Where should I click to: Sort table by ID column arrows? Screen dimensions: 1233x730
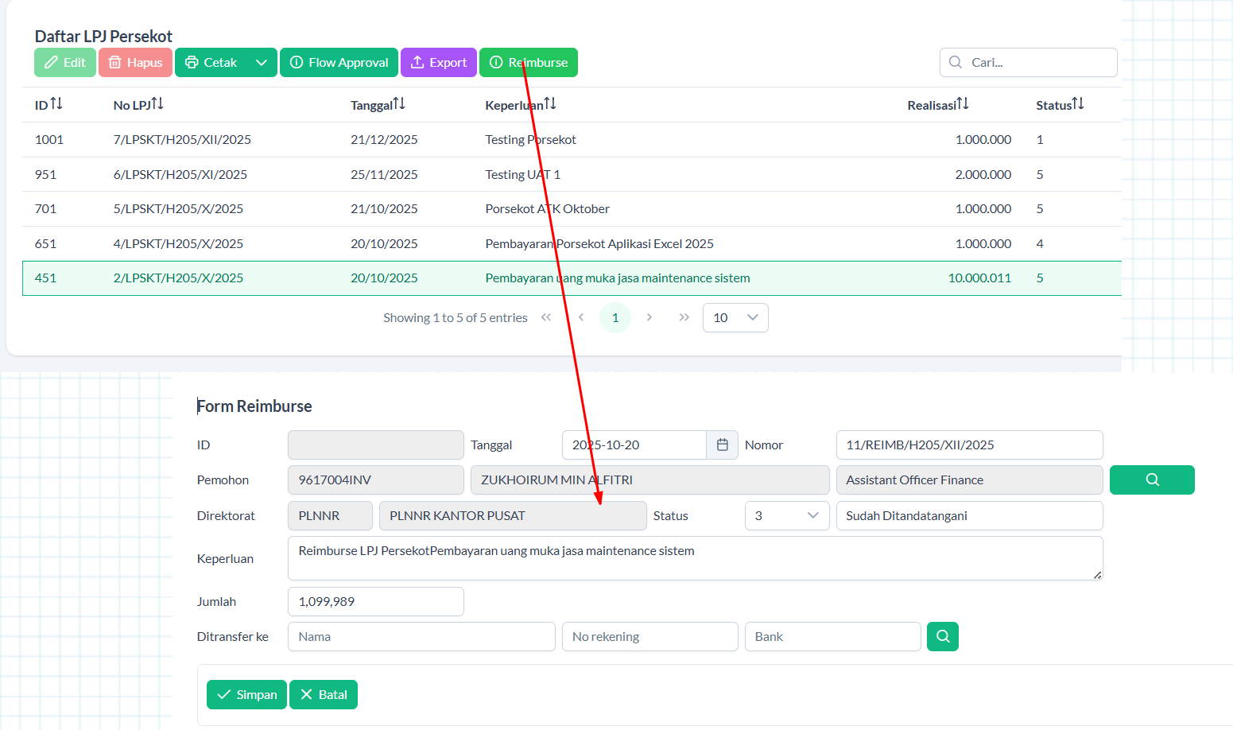click(x=56, y=104)
